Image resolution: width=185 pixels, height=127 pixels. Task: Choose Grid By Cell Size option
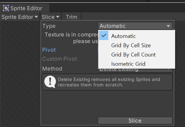131,45
